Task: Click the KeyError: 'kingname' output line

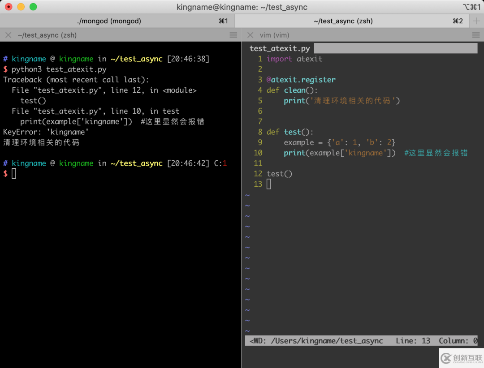Action: [x=46, y=132]
